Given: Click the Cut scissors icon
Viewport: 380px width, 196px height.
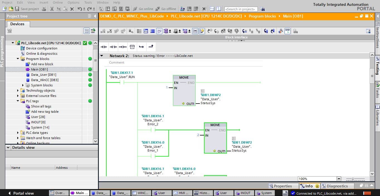Looking at the screenshot, I should click(x=52, y=9).
